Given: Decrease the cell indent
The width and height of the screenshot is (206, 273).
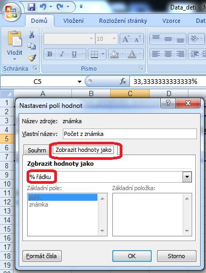Looking at the screenshot, I should (194, 54).
